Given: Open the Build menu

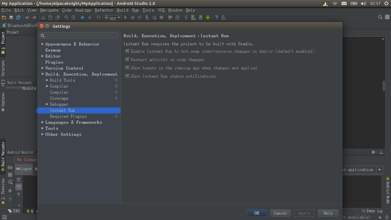Looking at the screenshot, I should coord(123,10).
